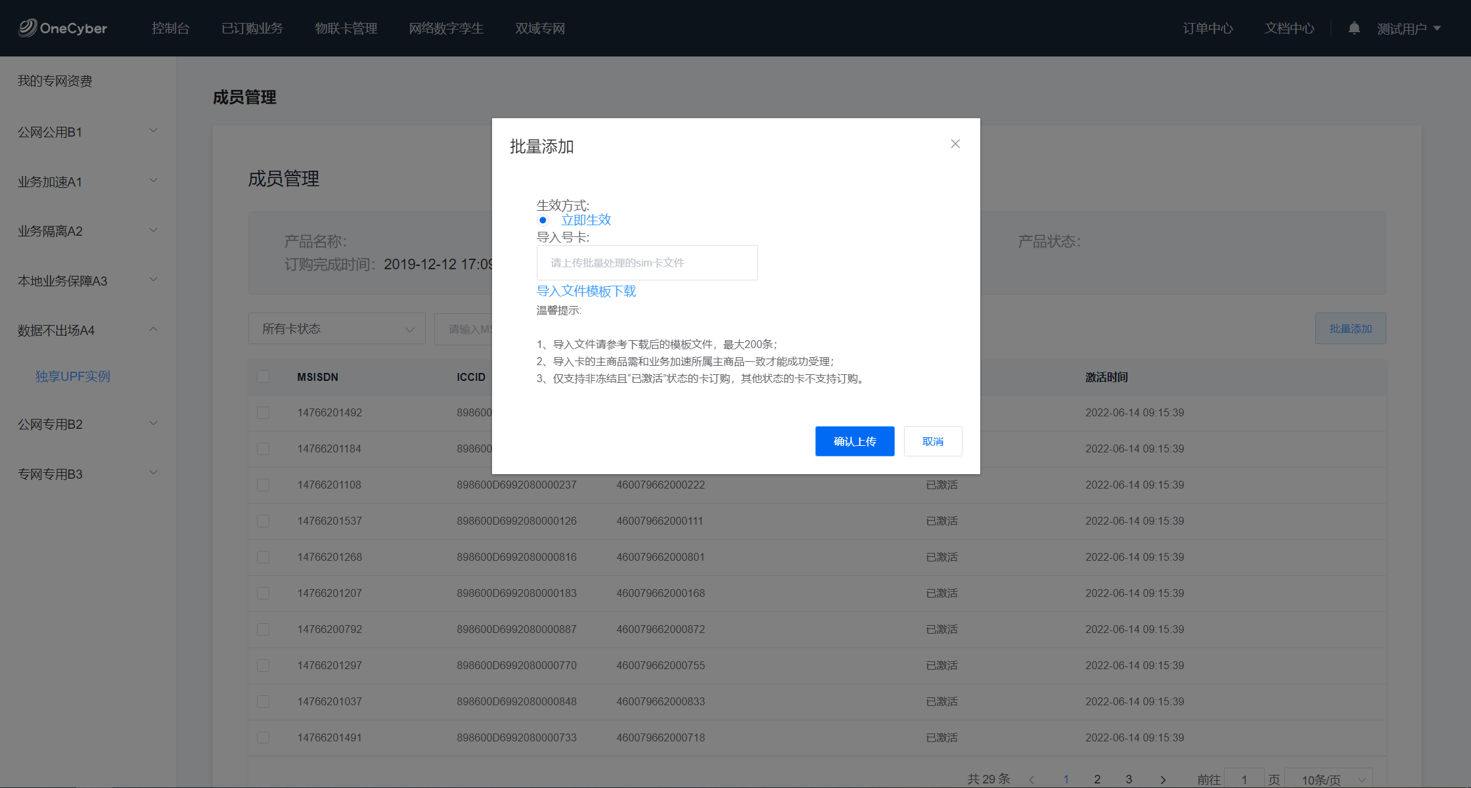The image size is (1471, 788).
Task: Open the notification bell
Action: click(1354, 28)
